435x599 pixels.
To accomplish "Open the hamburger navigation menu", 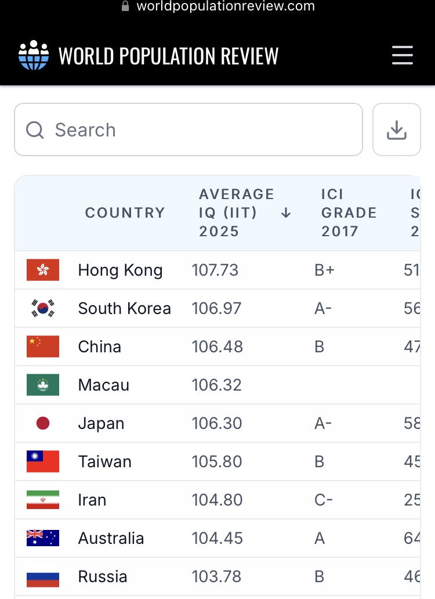I will pos(402,56).
